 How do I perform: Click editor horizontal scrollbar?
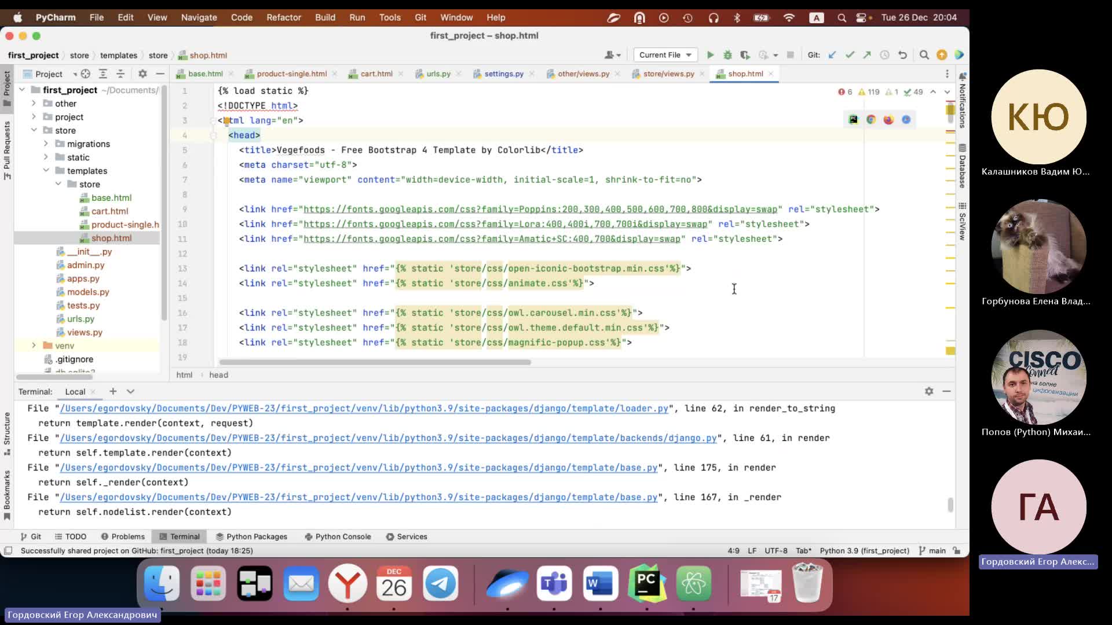[375, 362]
